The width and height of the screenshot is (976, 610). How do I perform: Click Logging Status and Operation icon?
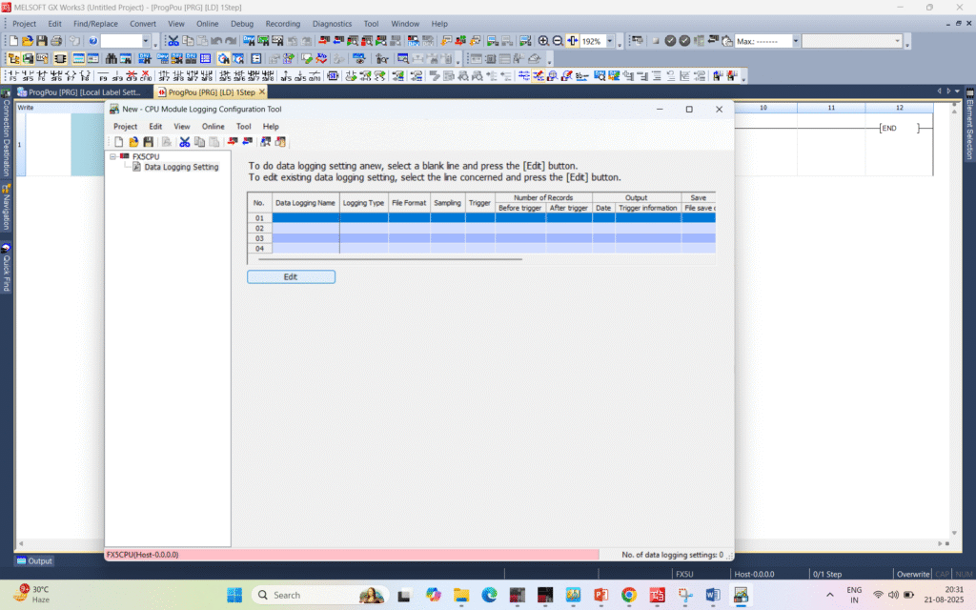click(266, 142)
